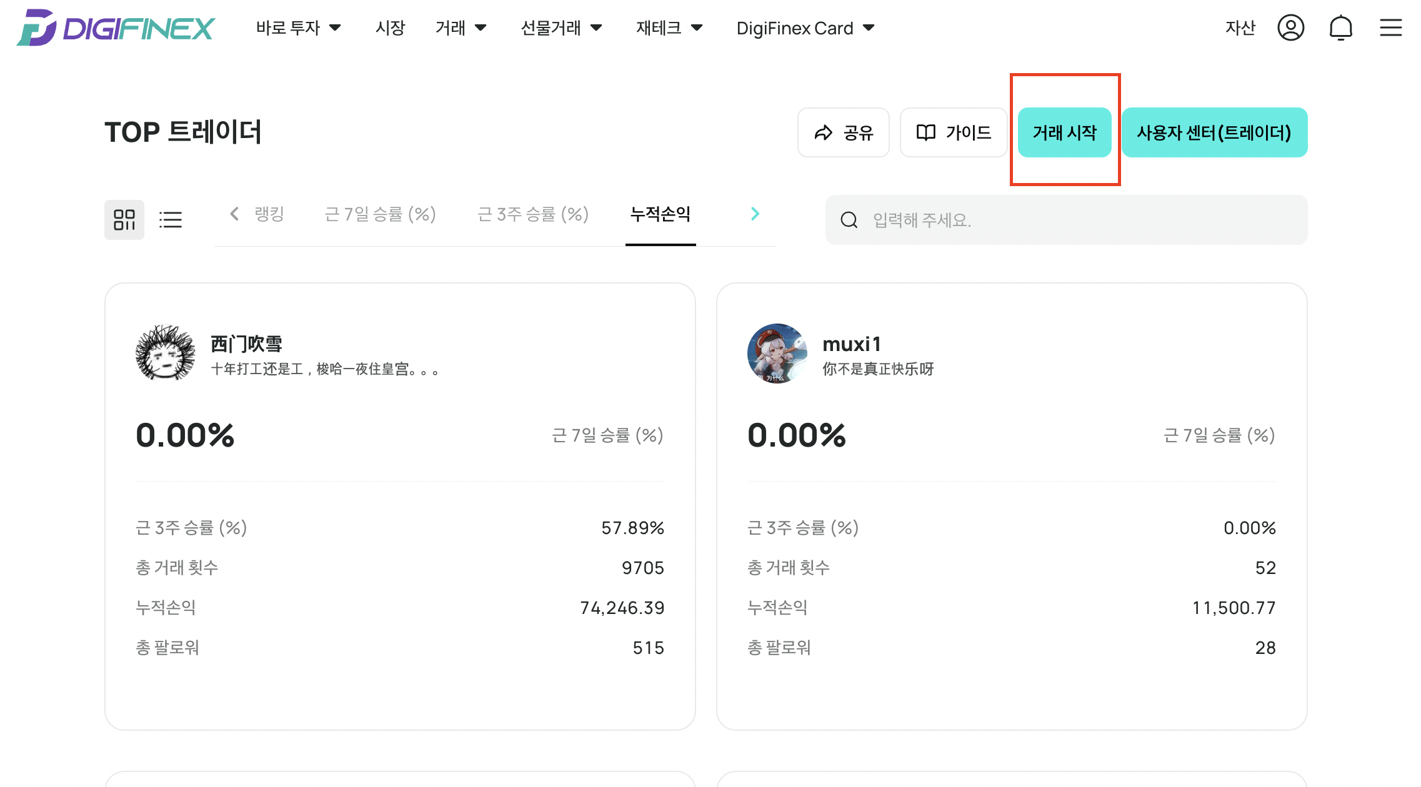
Task: Click 西门吹雪's bio text line
Action: pos(325,369)
